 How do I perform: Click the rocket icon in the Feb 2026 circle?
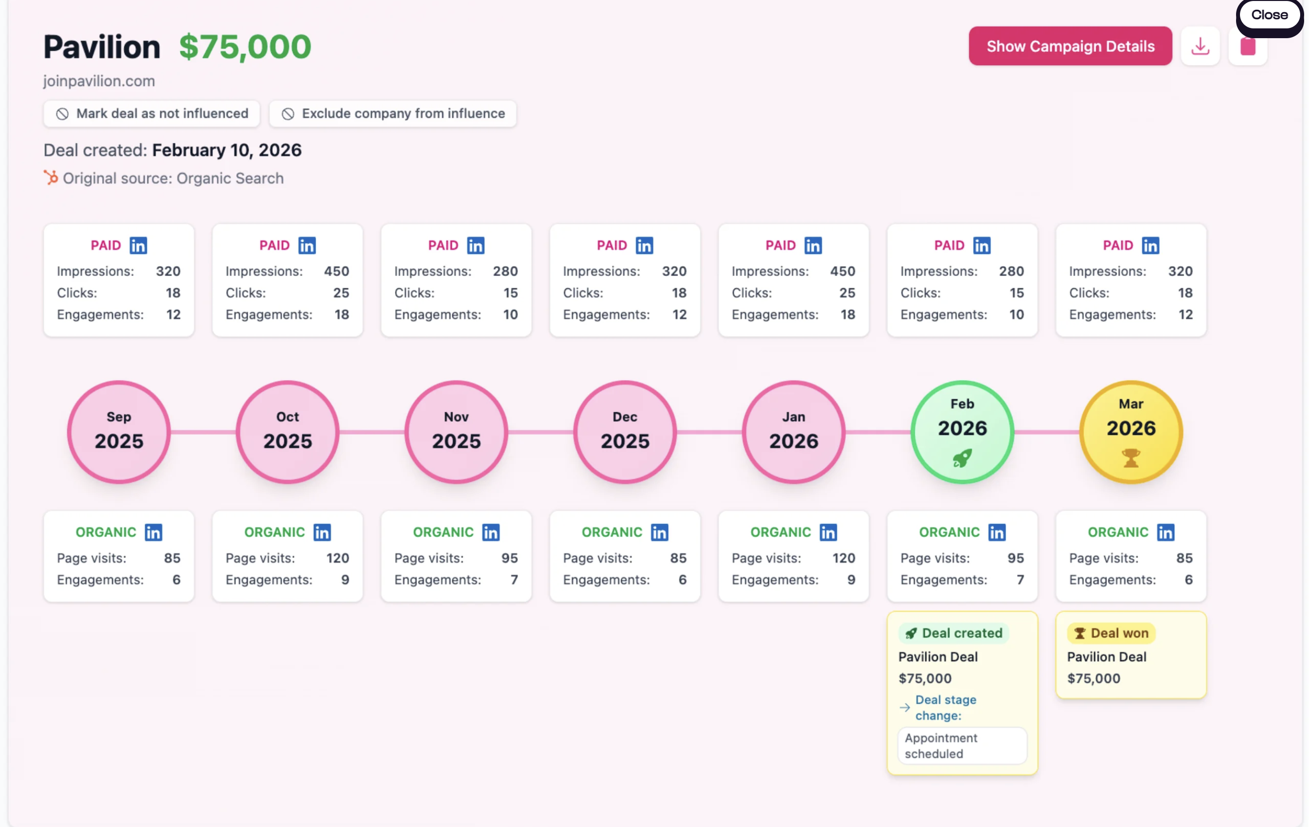pyautogui.click(x=962, y=458)
